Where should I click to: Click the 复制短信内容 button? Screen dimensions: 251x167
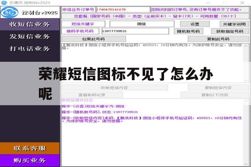click(218, 88)
